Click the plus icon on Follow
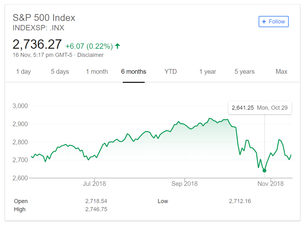The height and width of the screenshot is (229, 305). click(264, 22)
